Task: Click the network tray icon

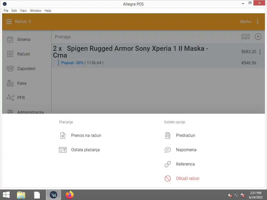Action: click(x=236, y=195)
